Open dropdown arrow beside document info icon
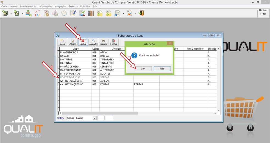270x143 pixels. click(123, 13)
